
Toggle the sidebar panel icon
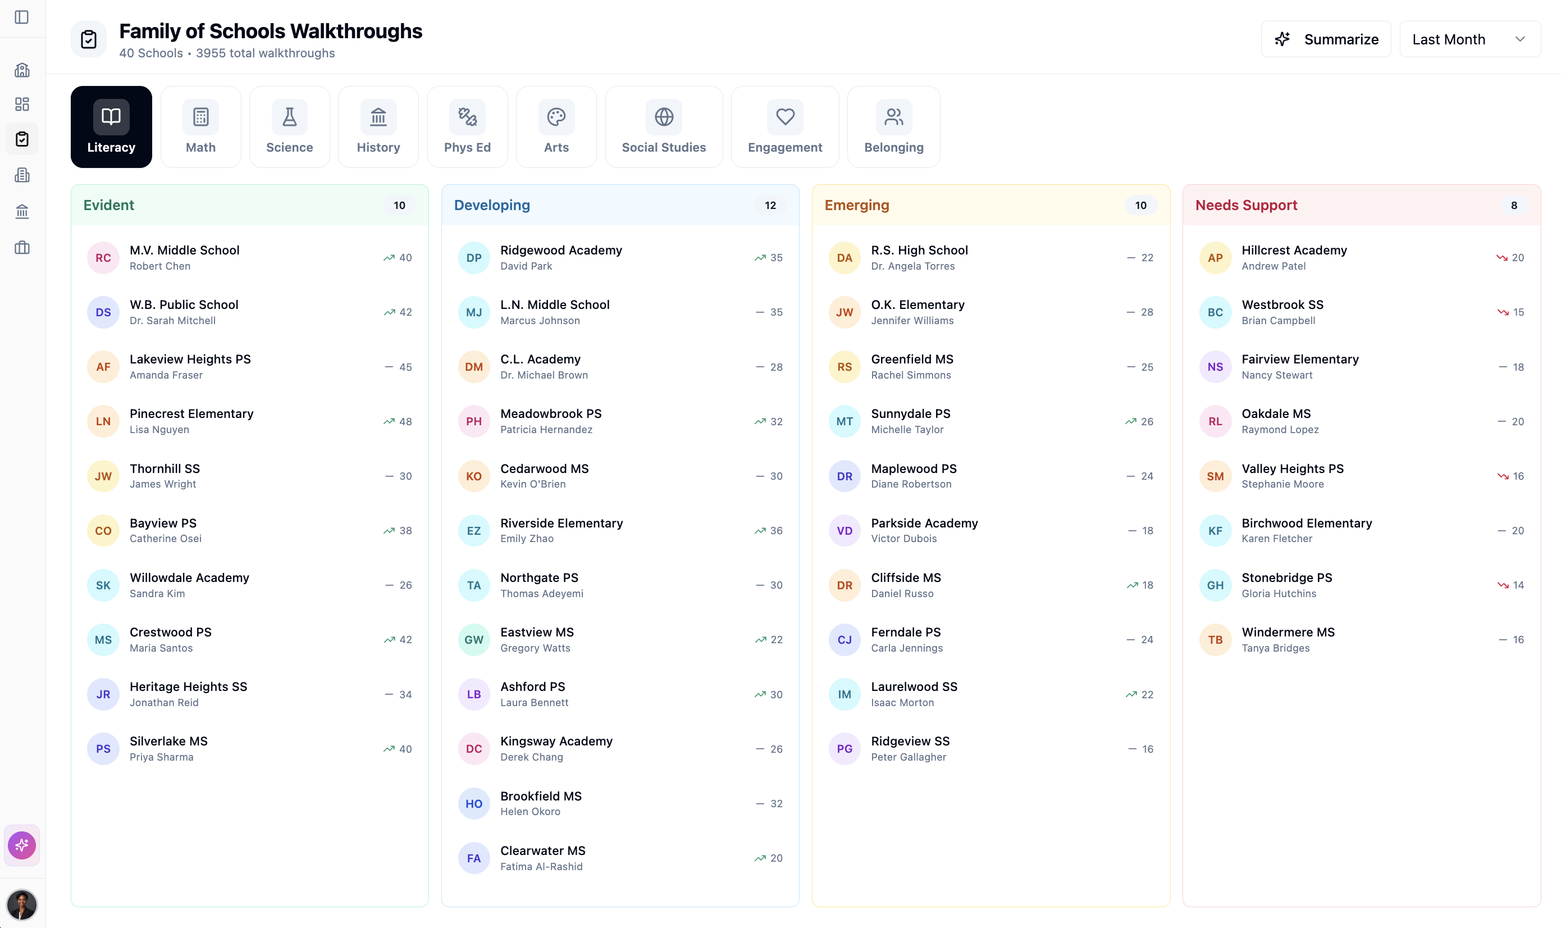click(22, 17)
